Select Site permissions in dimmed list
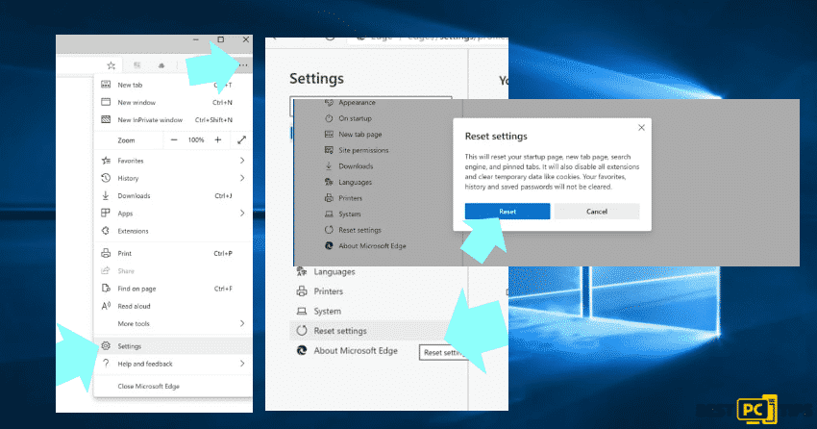The width and height of the screenshot is (817, 429). tap(363, 150)
